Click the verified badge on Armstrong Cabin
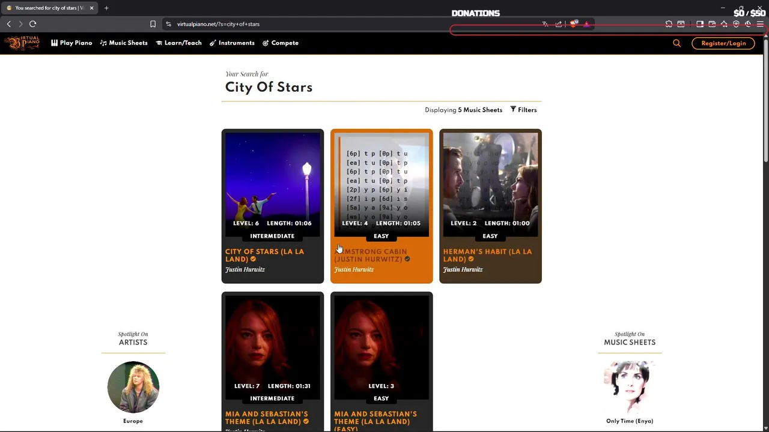 click(x=407, y=259)
